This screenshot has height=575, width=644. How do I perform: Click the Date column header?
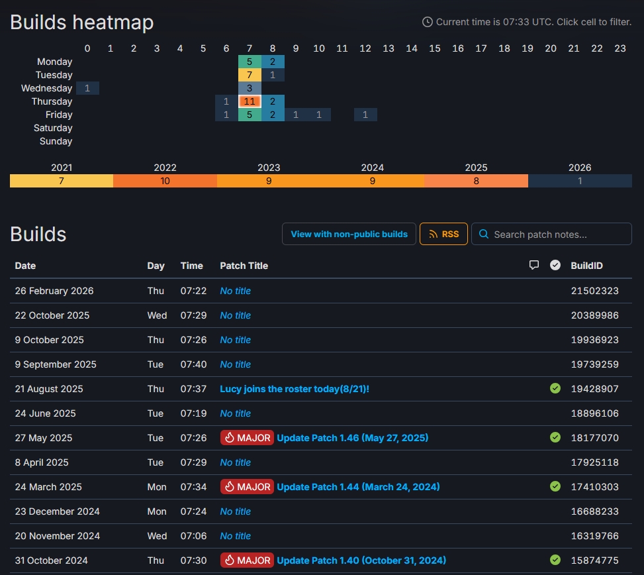(x=25, y=266)
